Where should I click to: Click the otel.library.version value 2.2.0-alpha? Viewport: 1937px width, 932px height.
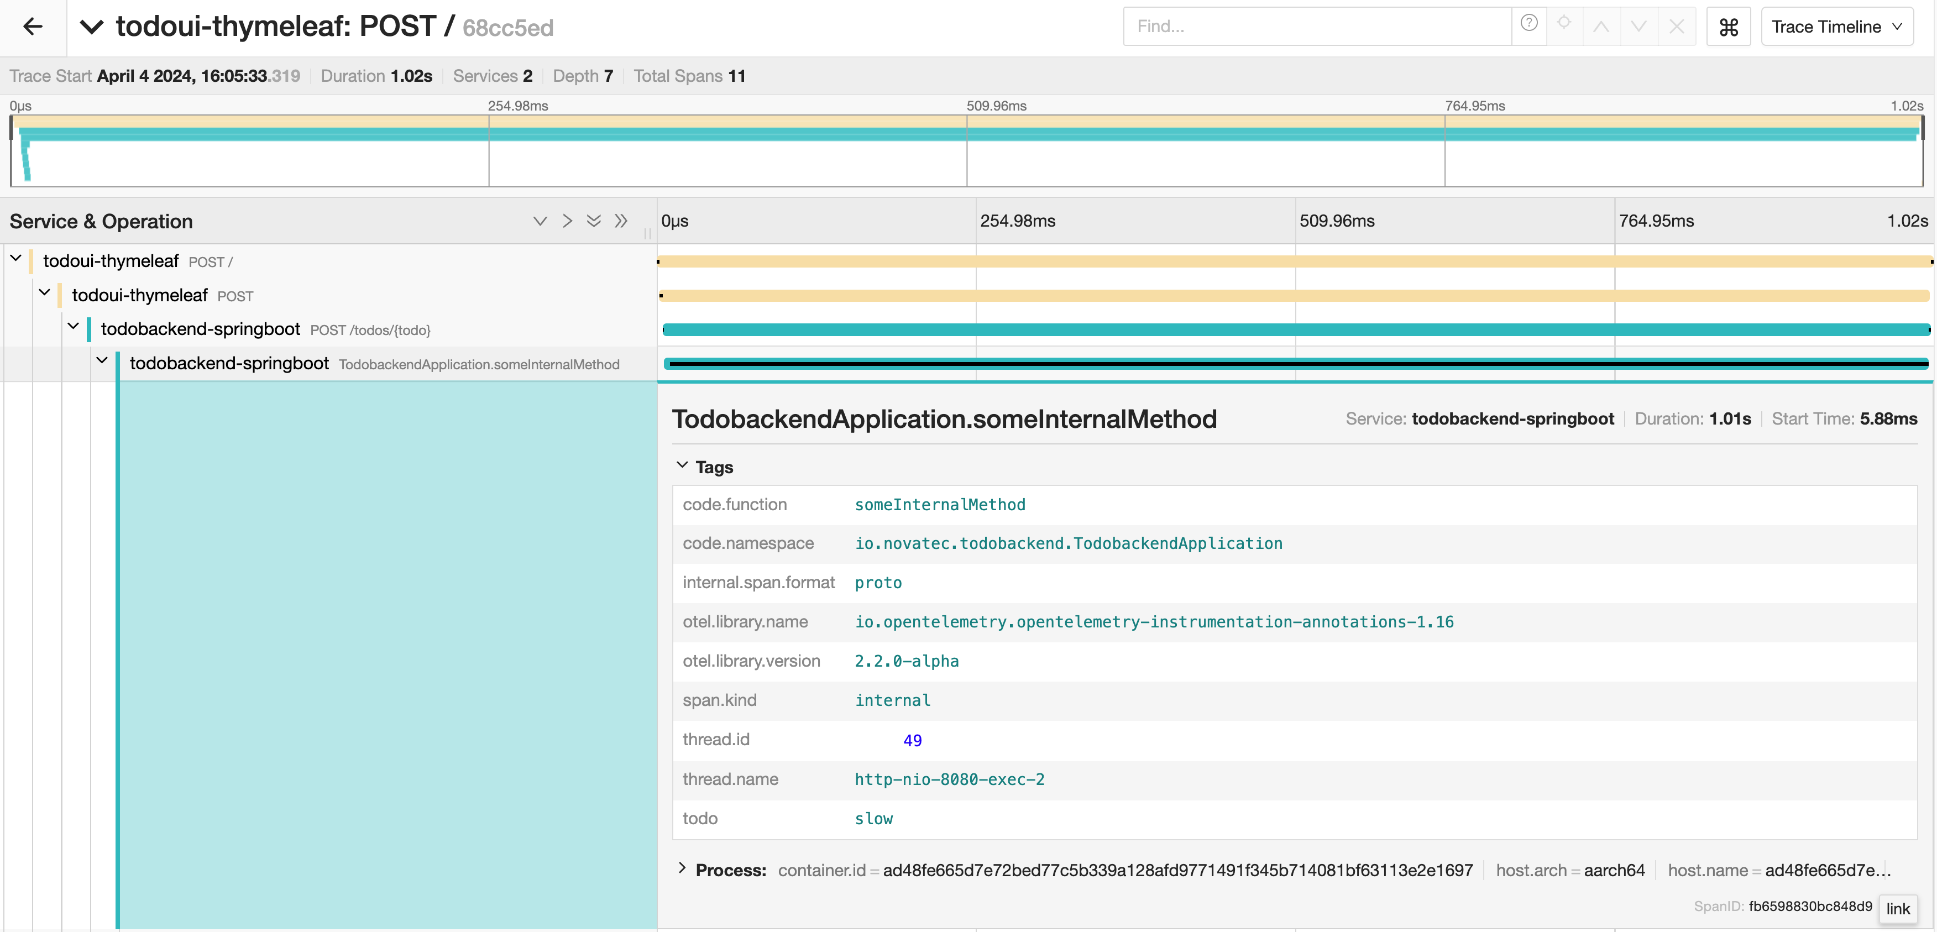907,661
